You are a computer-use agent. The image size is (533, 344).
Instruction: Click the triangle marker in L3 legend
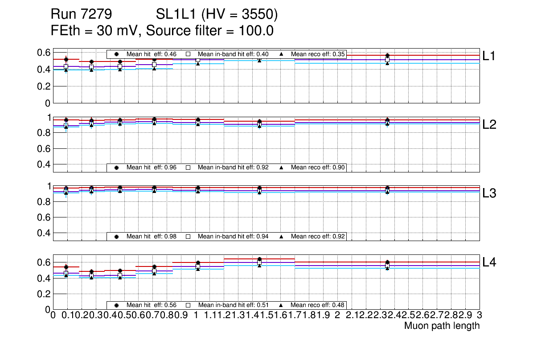click(281, 236)
